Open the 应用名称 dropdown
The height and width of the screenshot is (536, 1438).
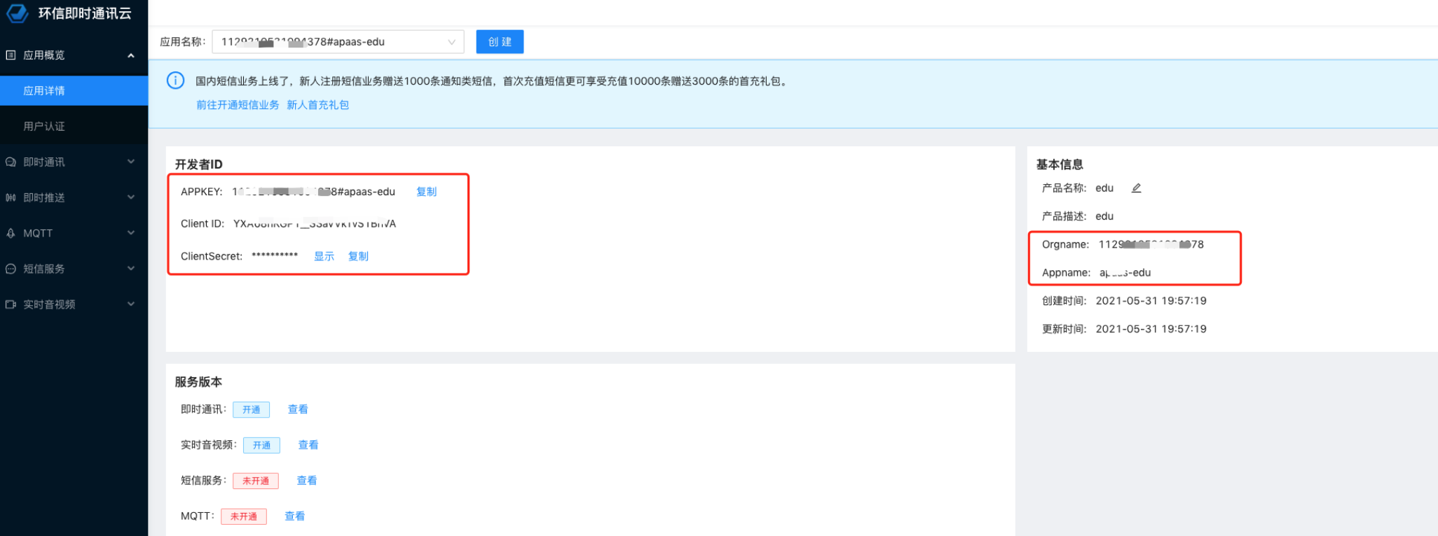[x=338, y=42]
